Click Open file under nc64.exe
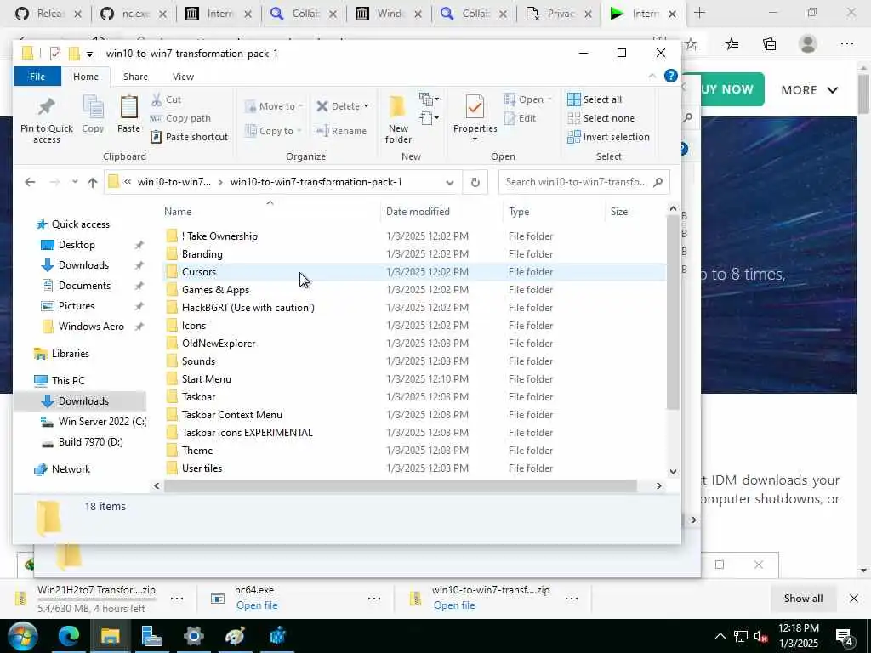Image resolution: width=871 pixels, height=653 pixels. pos(257,605)
